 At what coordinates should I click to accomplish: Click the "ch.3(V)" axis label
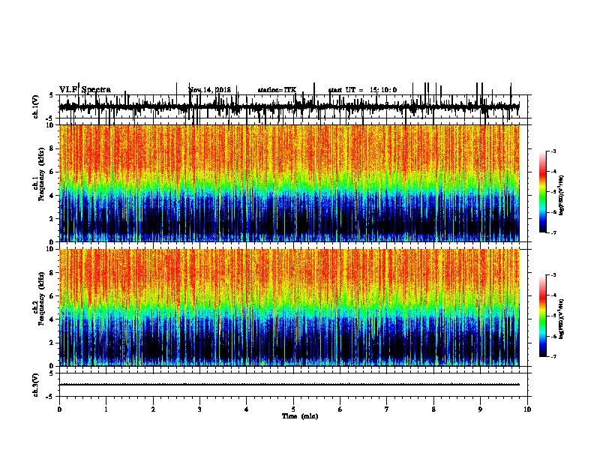click(x=35, y=385)
